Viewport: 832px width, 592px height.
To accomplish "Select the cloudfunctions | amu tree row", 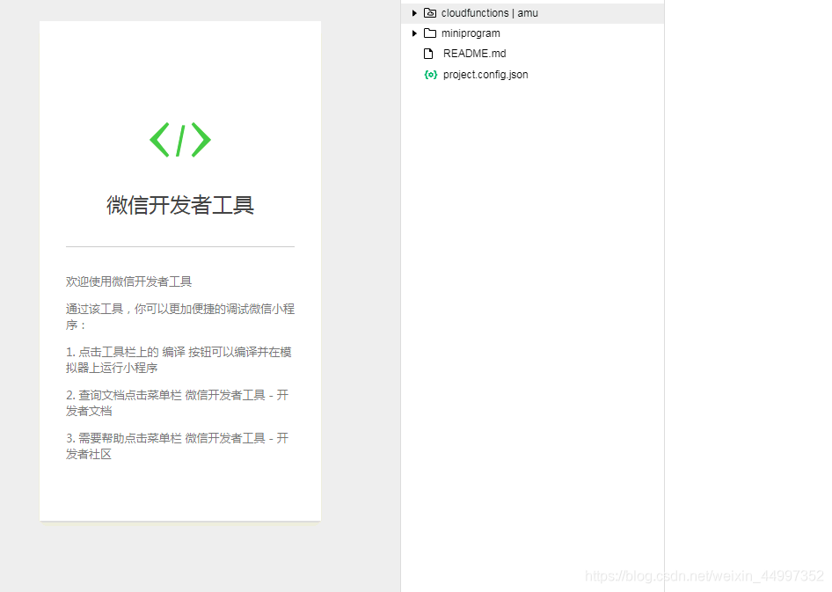I will pyautogui.click(x=533, y=13).
